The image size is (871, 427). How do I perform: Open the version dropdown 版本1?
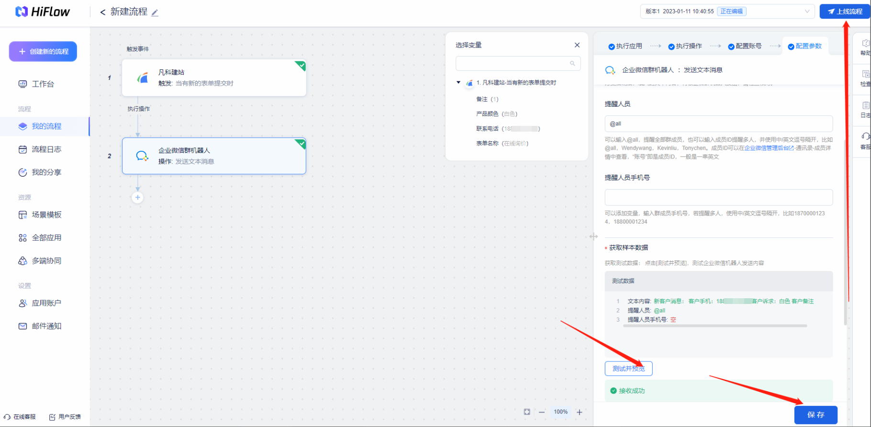click(x=727, y=11)
